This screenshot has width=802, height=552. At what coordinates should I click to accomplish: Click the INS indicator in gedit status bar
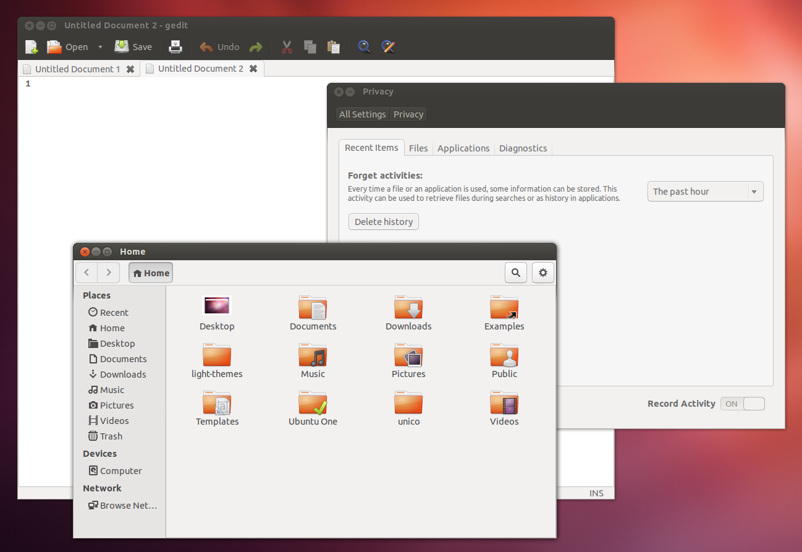pyautogui.click(x=596, y=493)
